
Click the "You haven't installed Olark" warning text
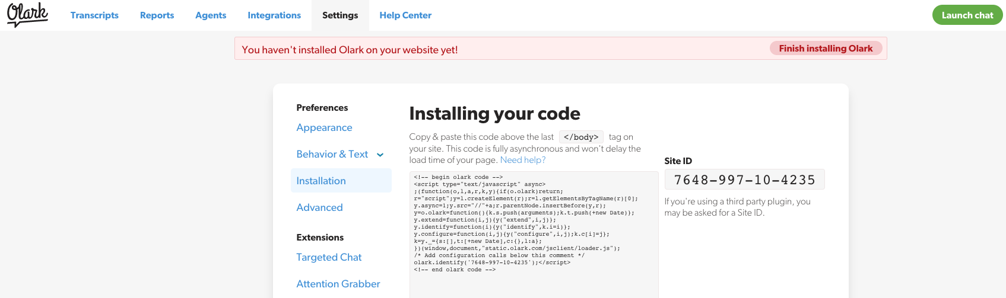(x=350, y=50)
